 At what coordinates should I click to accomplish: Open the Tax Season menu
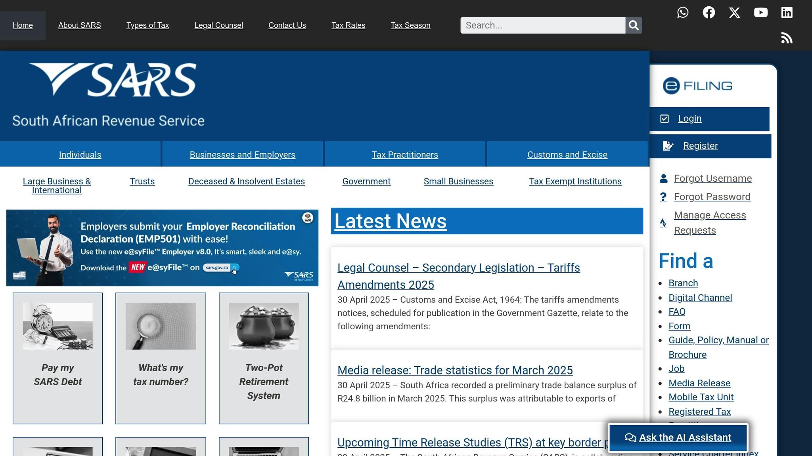pos(410,25)
